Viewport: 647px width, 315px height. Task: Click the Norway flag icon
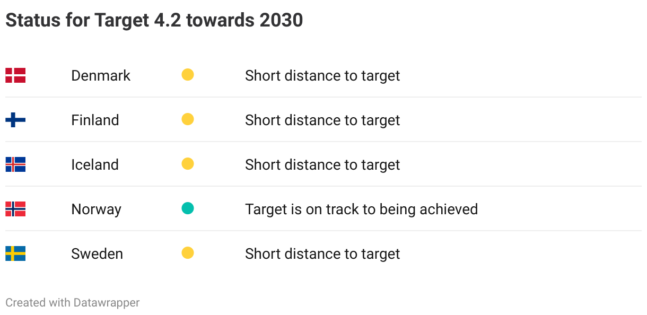click(x=15, y=209)
